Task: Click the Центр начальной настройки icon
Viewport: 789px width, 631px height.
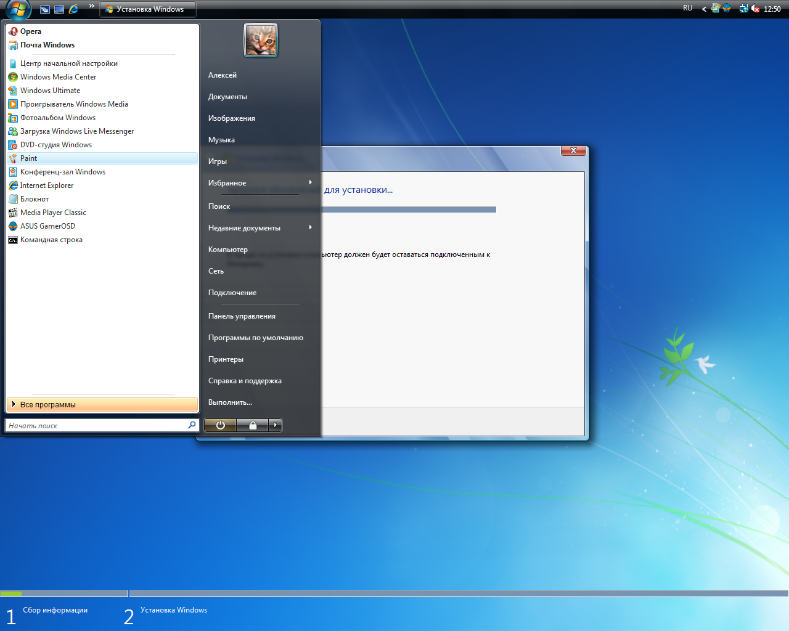Action: coord(13,63)
